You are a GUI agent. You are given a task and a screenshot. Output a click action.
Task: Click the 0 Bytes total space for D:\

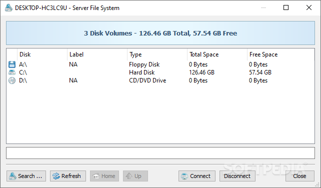tap(198, 80)
